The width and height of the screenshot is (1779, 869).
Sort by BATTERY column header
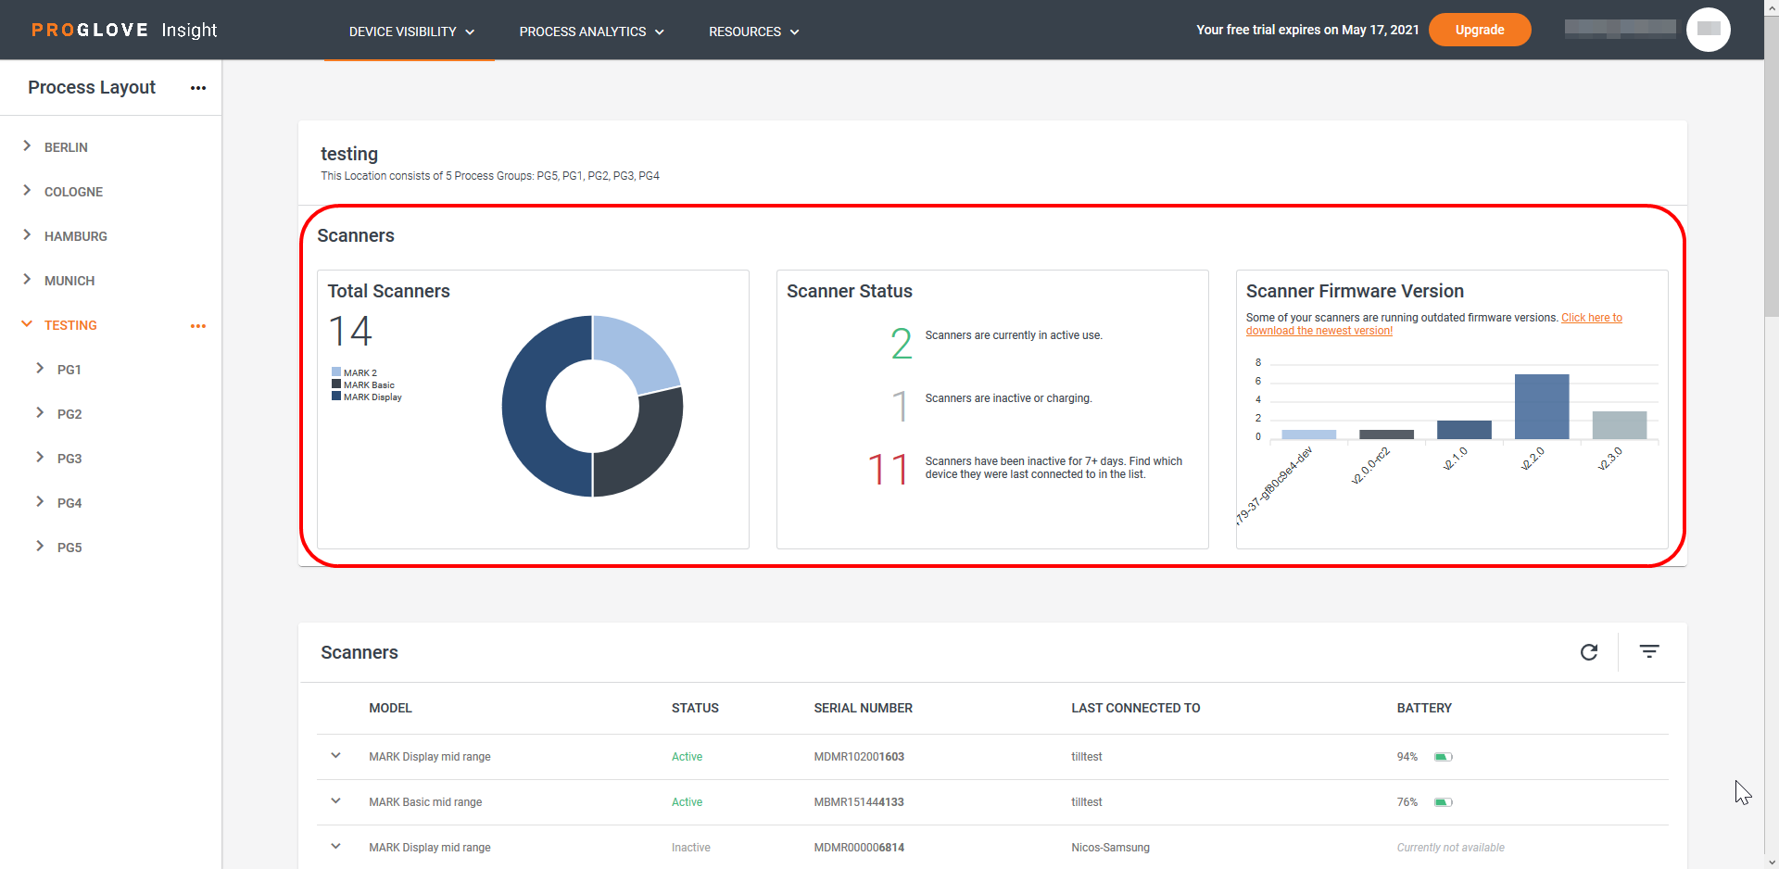click(1424, 708)
